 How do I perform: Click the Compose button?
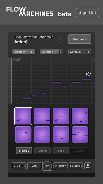coord(80,39)
